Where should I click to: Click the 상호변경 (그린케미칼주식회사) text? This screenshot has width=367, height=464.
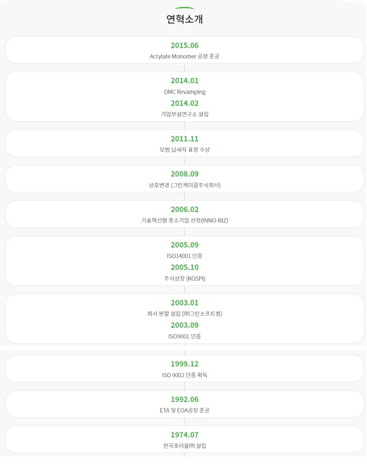click(x=184, y=185)
